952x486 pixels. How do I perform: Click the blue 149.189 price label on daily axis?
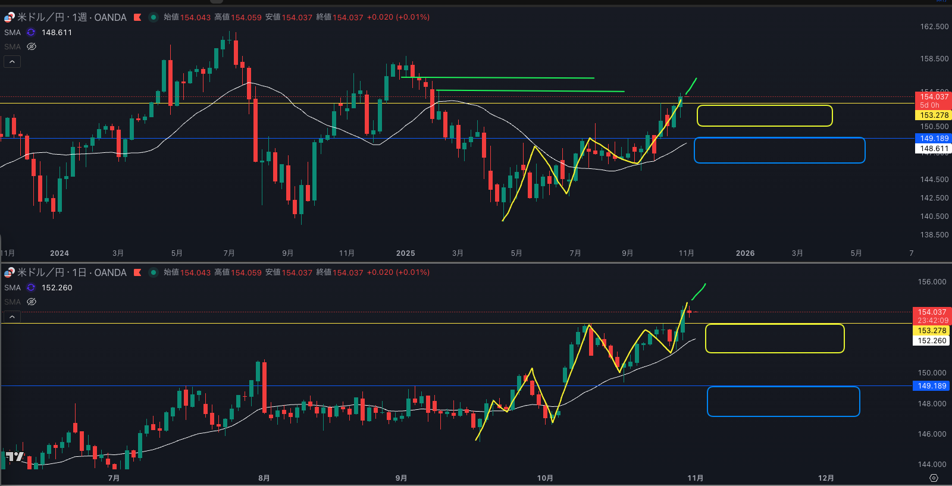click(931, 386)
